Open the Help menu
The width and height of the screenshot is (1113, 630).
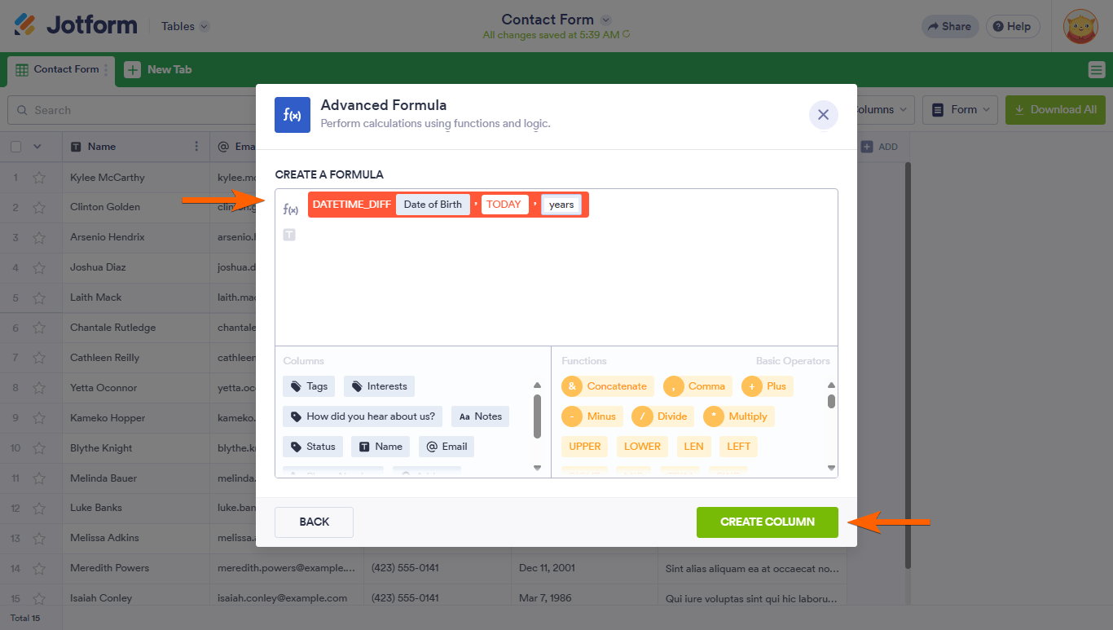[1012, 26]
